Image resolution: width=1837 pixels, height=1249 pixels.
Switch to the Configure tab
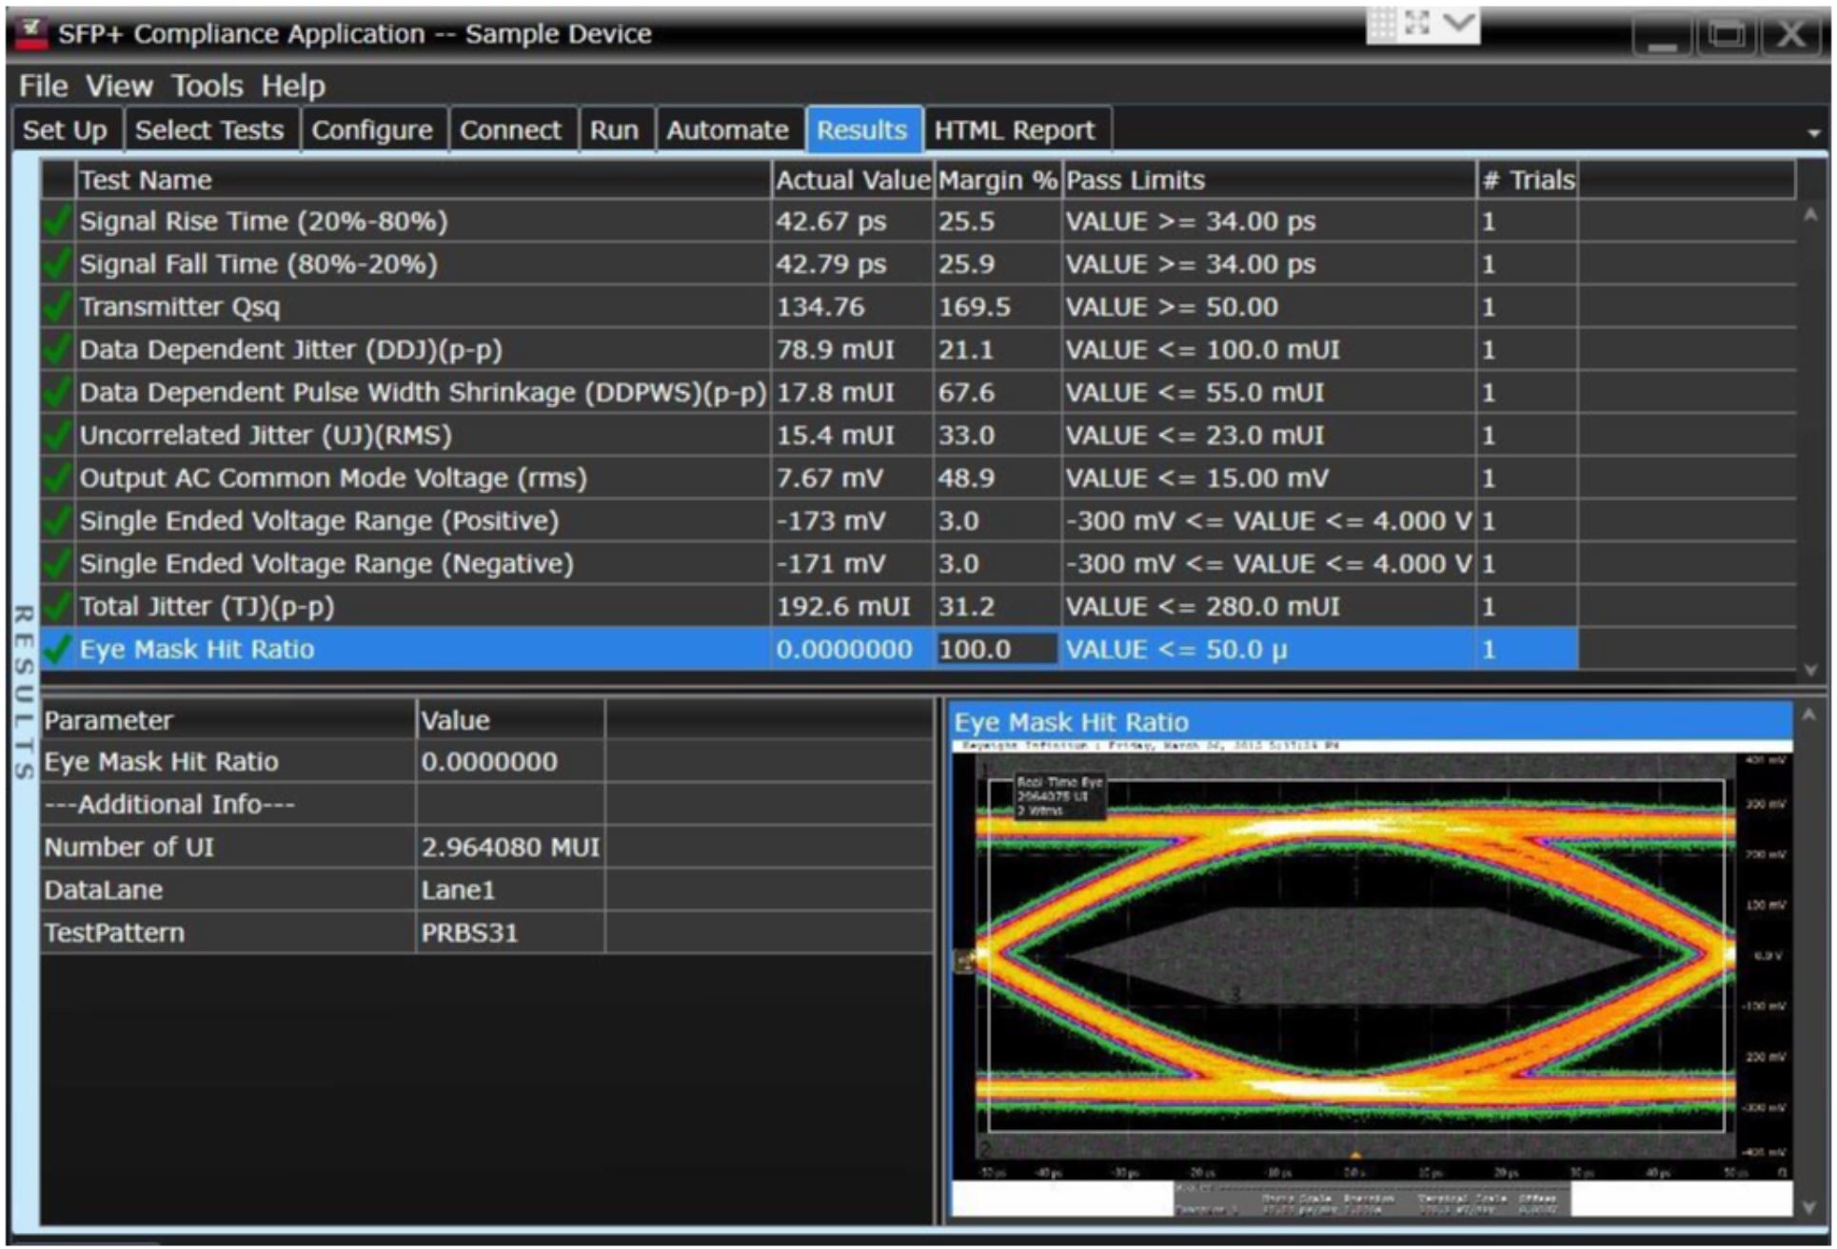click(371, 130)
